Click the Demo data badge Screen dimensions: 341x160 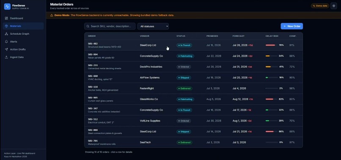pyautogui.click(x=320, y=6)
